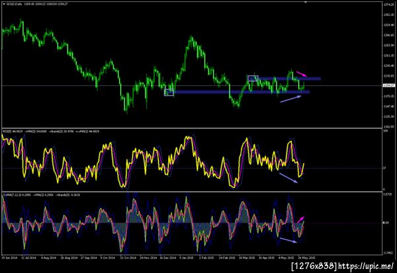Click the 4 Aug 2014 date label
397x273 pixels.
tap(48, 258)
